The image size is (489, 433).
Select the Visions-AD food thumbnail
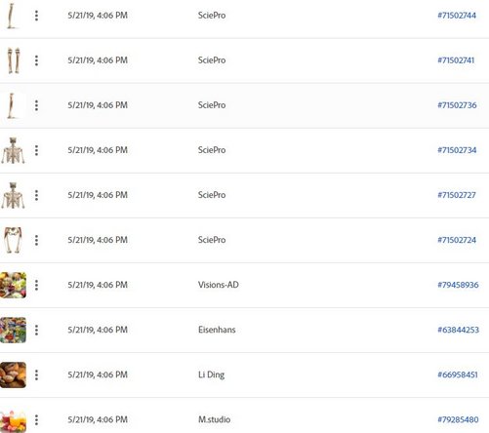13,285
